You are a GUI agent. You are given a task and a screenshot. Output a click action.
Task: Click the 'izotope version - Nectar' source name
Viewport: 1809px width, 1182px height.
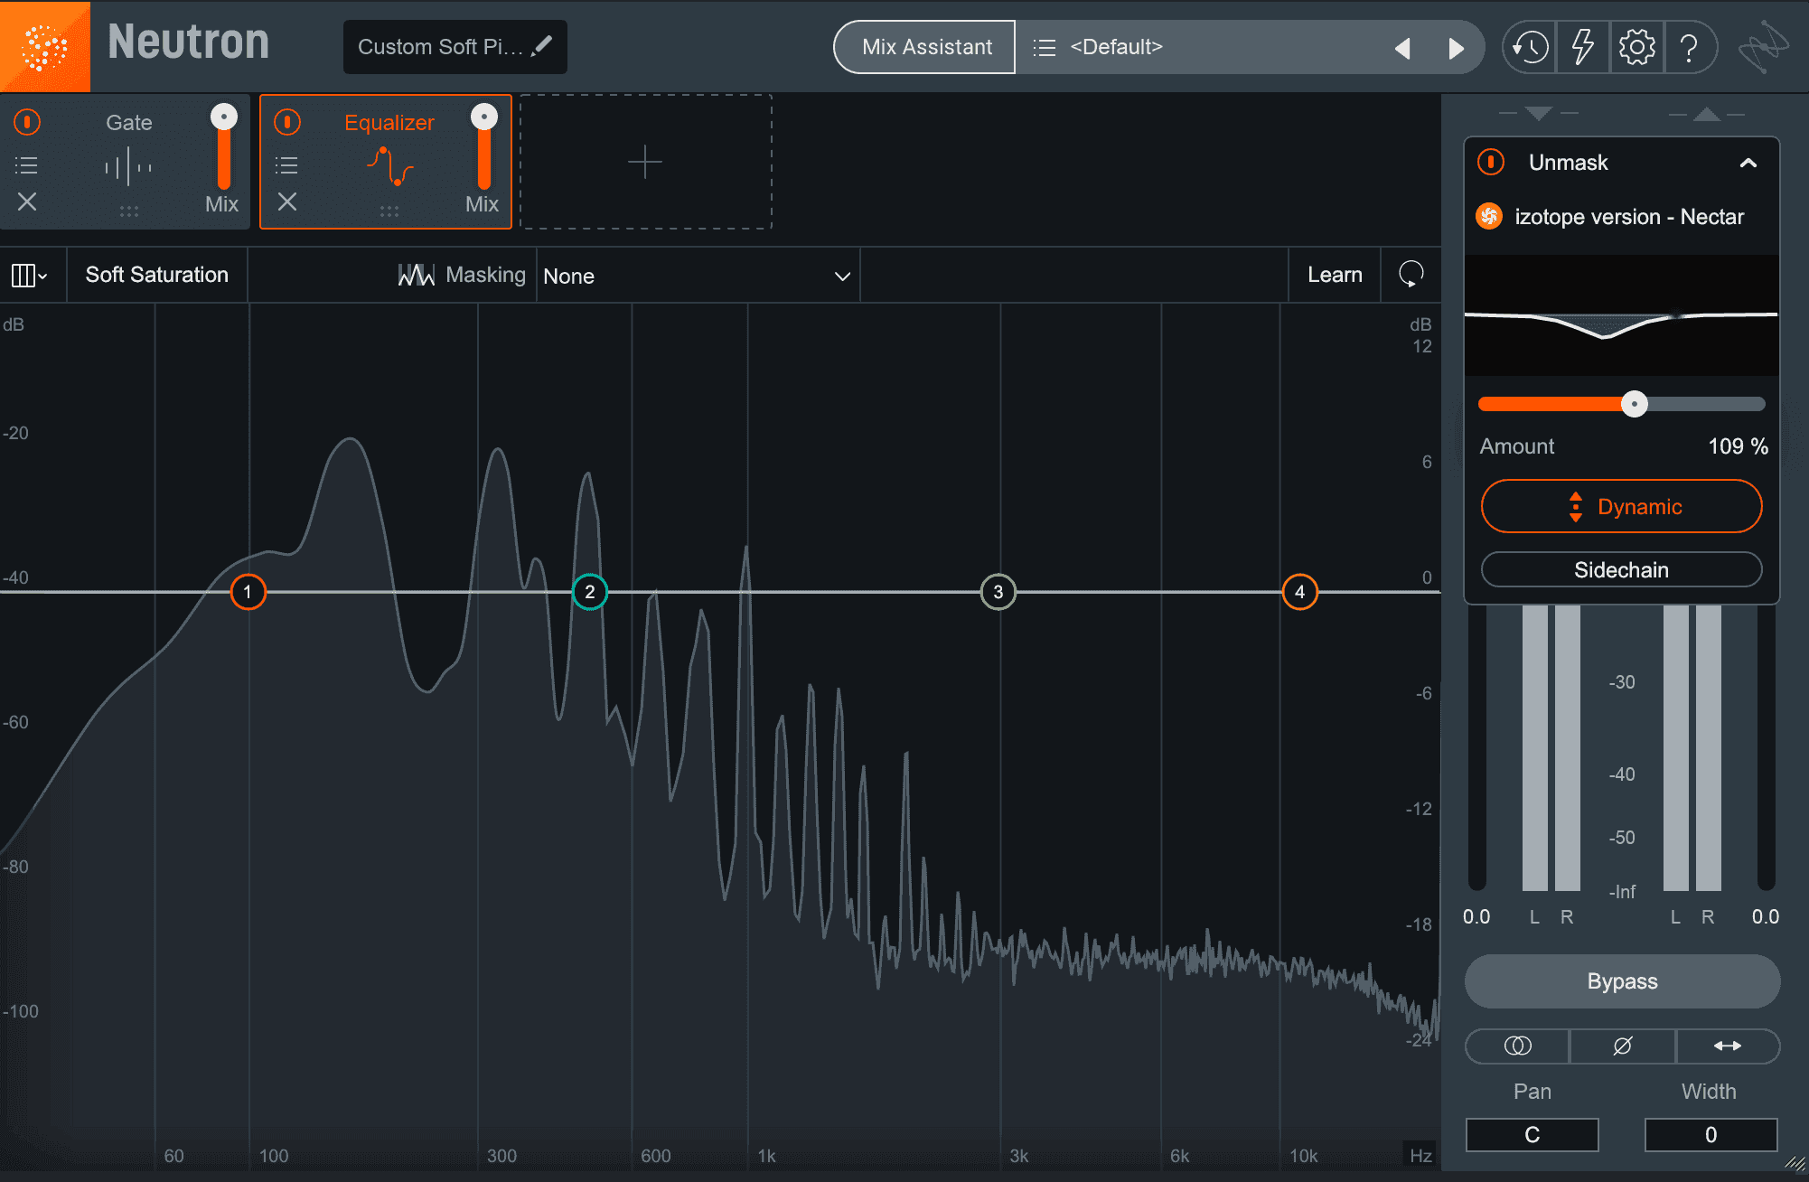[x=1629, y=217]
